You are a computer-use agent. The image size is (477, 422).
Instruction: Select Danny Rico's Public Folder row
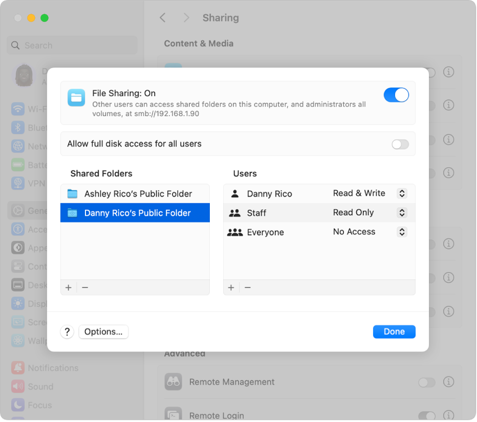135,213
